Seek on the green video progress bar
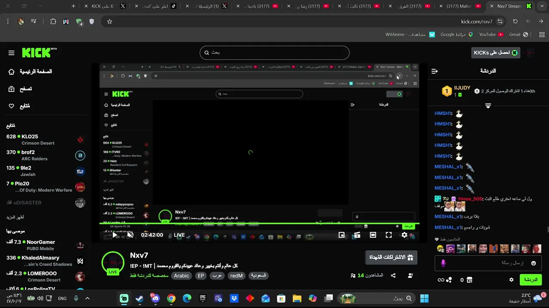The image size is (549, 308). click(x=259, y=223)
